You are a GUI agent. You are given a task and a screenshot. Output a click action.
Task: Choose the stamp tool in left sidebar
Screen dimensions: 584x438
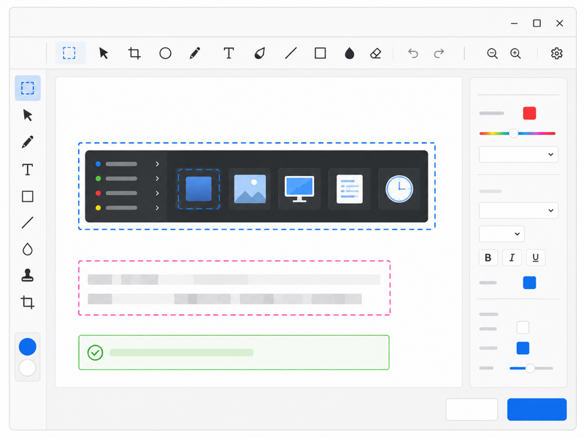(28, 275)
